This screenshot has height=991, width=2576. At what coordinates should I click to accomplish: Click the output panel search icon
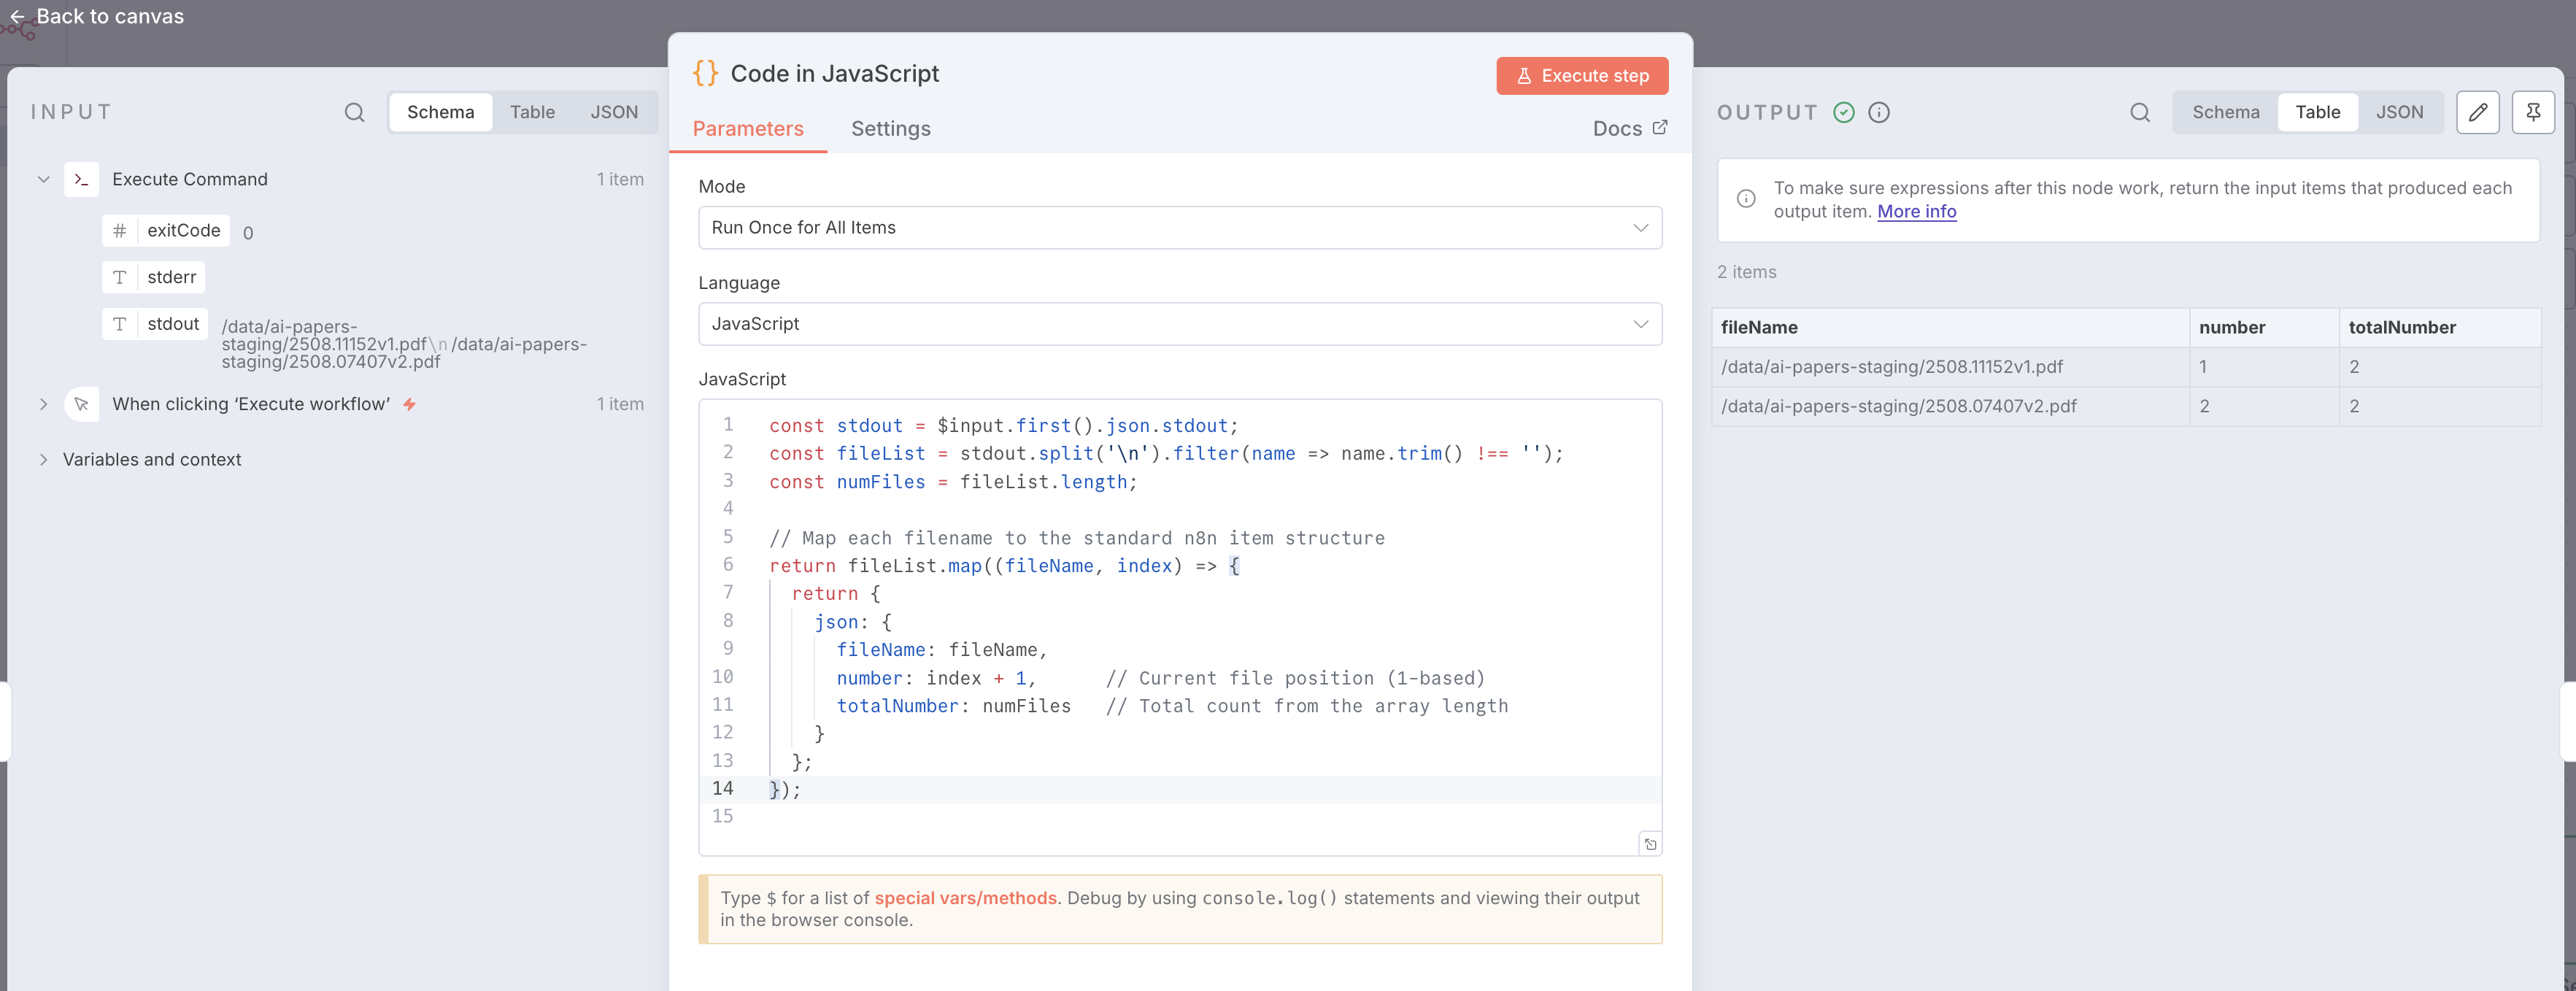point(2139,112)
